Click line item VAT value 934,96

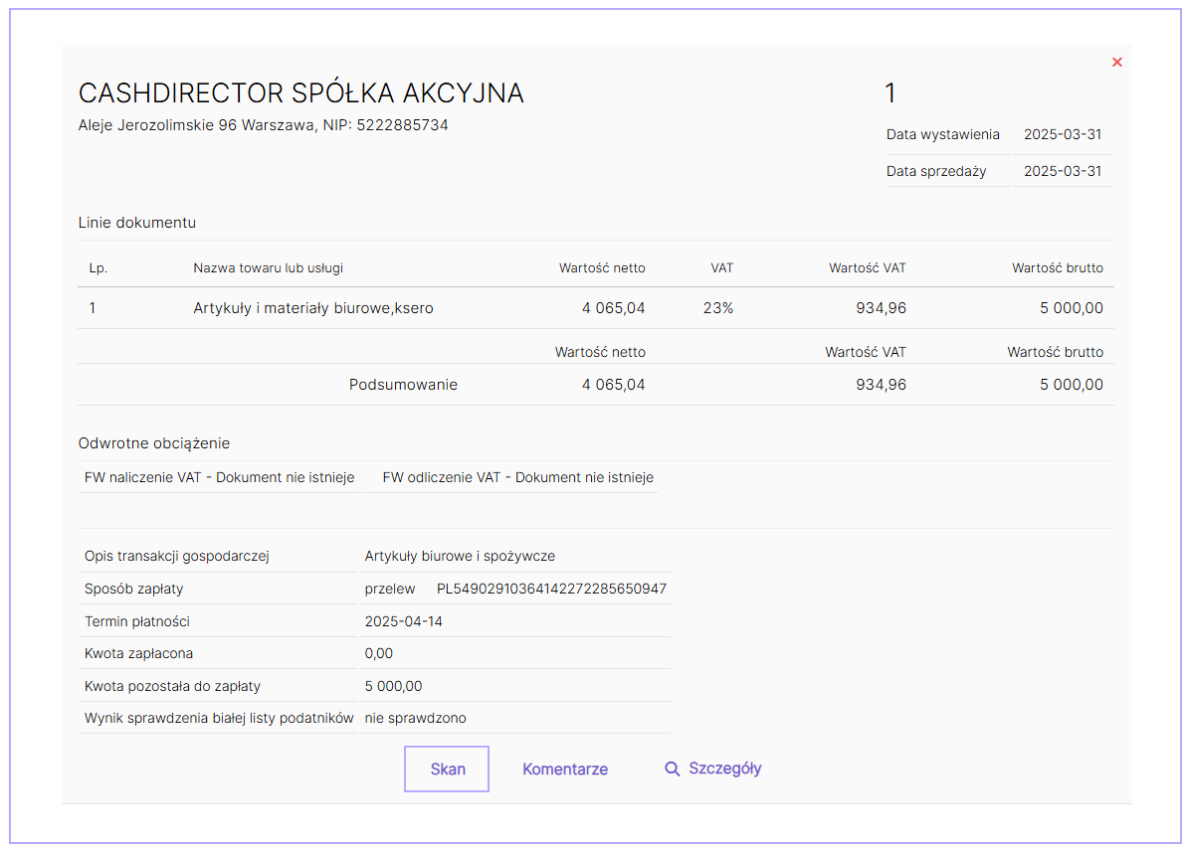[x=881, y=308]
